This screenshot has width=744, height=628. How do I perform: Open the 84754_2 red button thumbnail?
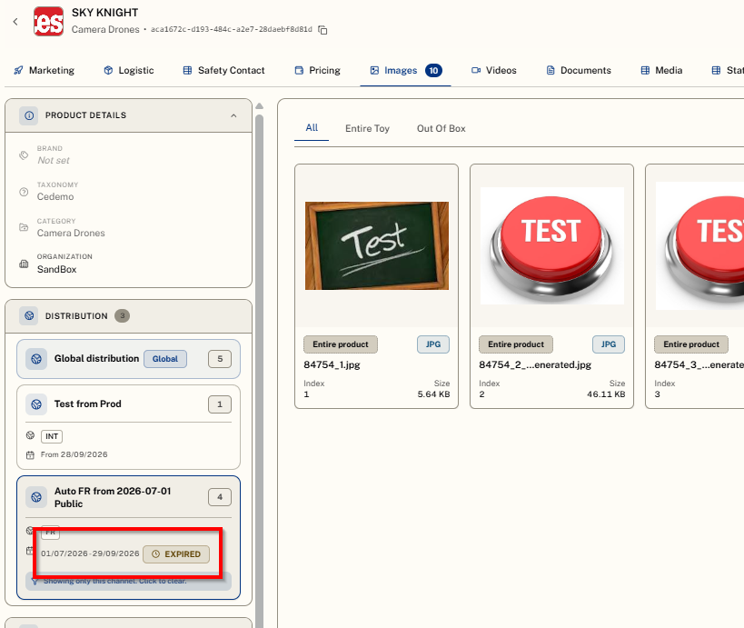[x=551, y=246]
